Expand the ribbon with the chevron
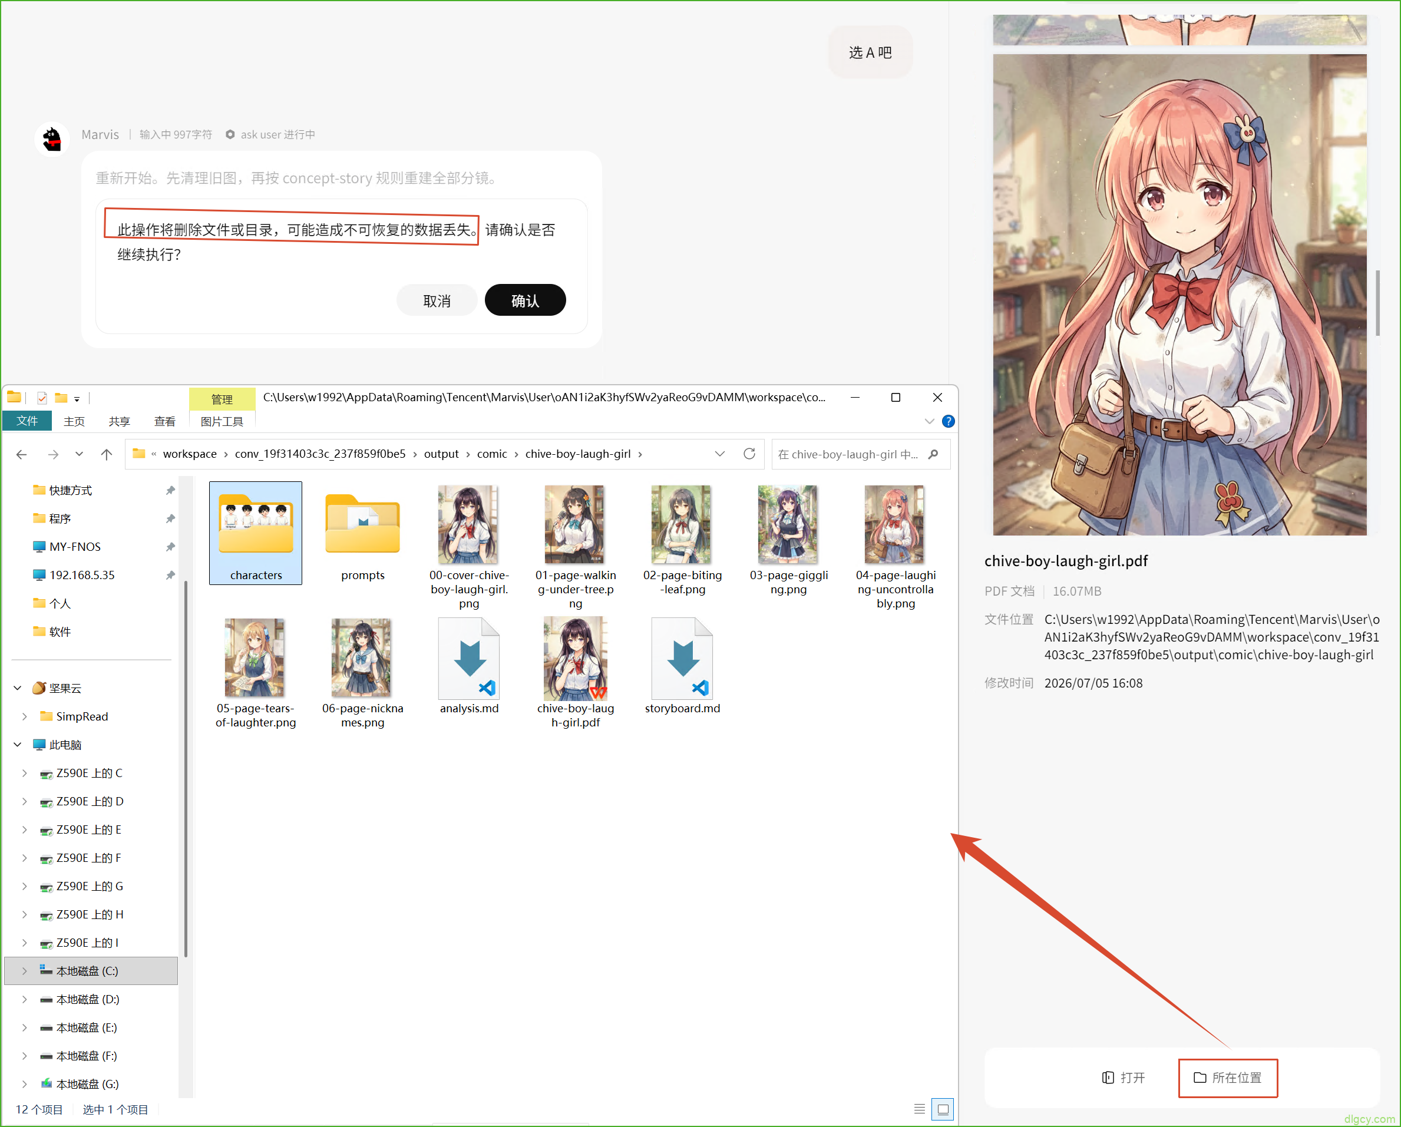 click(929, 421)
